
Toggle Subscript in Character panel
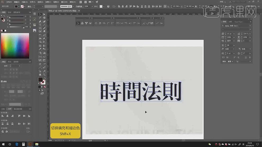point(239,58)
